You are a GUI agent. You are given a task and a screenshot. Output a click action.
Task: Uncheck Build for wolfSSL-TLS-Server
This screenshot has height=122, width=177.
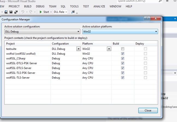point(122,77)
